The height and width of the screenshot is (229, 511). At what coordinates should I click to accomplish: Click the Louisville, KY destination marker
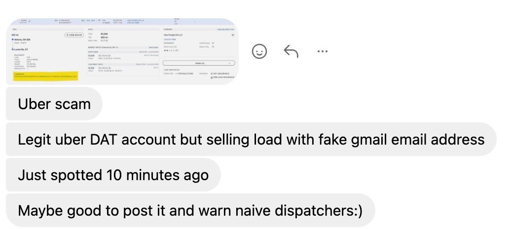tap(12, 49)
